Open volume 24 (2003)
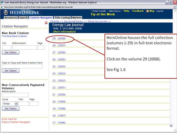Screen dimensions: 177x133 tap(59, 74)
